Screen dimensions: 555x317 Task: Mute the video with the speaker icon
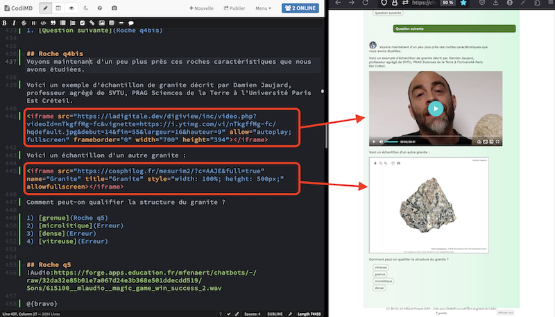tap(381, 142)
